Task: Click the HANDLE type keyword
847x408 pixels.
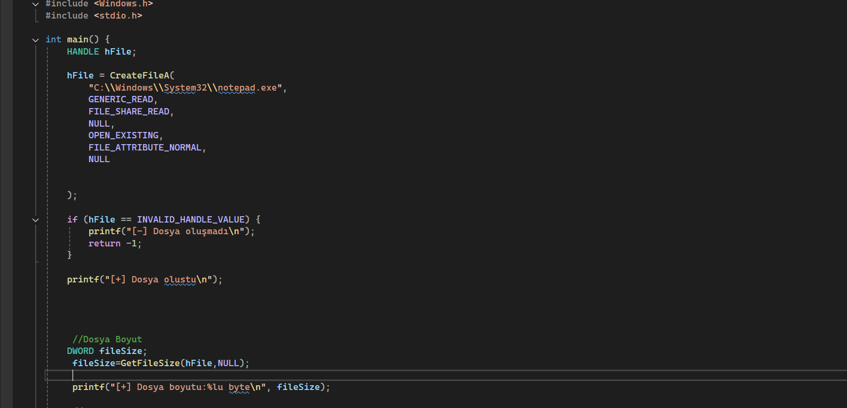Action: pyautogui.click(x=83, y=51)
